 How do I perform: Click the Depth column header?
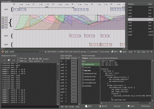[68, 58]
